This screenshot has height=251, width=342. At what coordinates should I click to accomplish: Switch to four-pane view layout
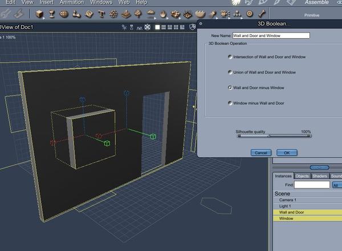(x=176, y=27)
